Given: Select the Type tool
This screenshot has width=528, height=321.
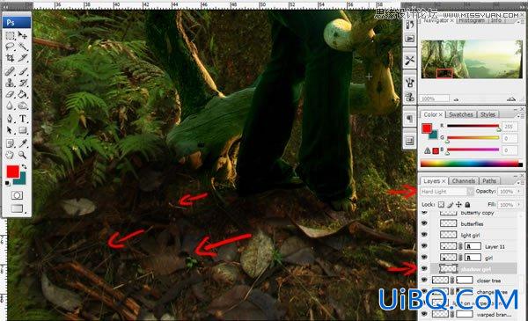Looking at the screenshot, I should click(x=23, y=119).
